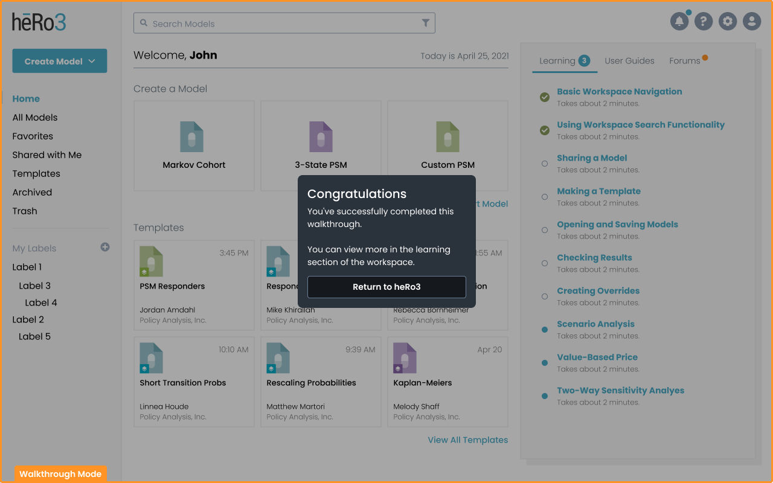This screenshot has width=773, height=483.
Task: Click blue dot beside Value-Based Price
Action: (x=545, y=363)
